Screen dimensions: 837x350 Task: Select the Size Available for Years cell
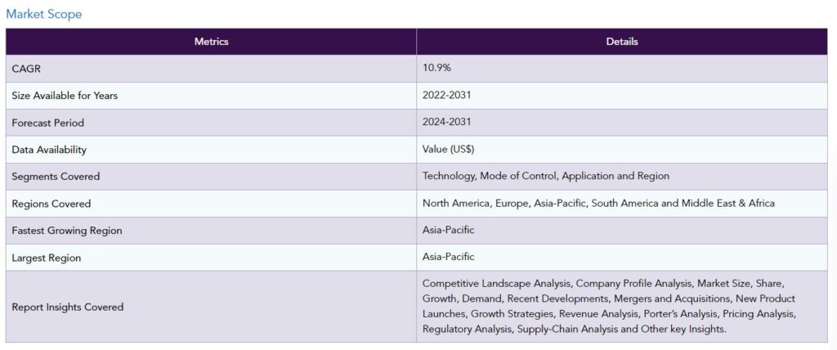(212, 96)
